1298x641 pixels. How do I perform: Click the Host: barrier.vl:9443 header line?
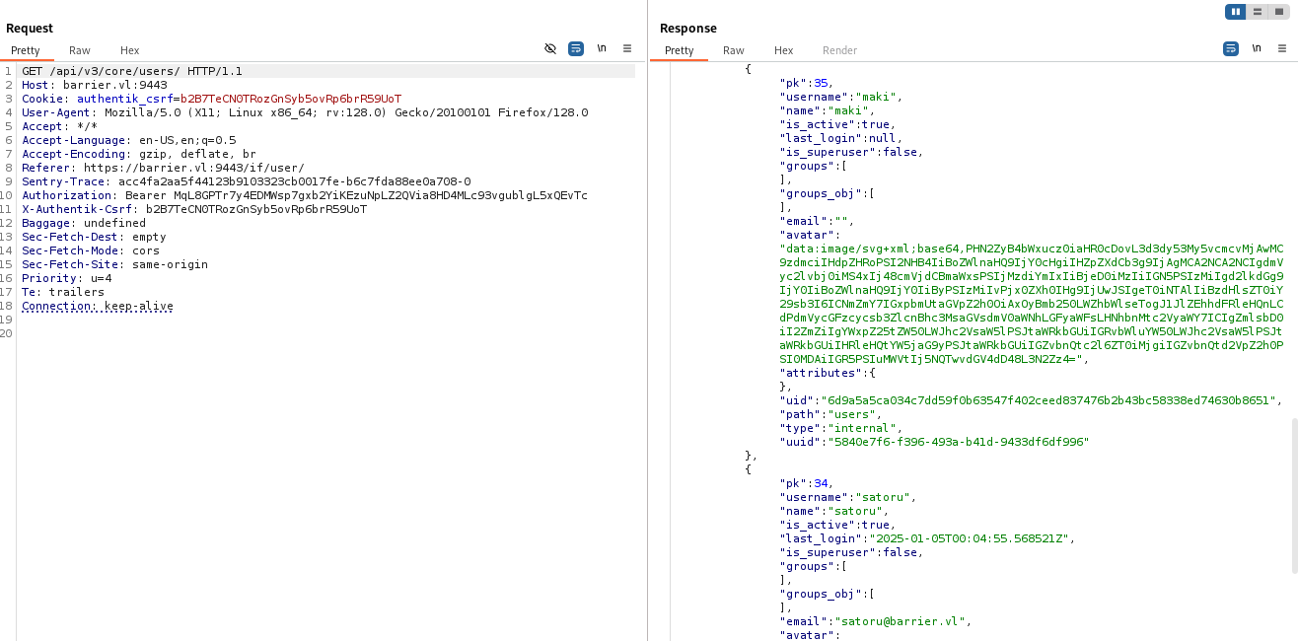[x=95, y=85]
